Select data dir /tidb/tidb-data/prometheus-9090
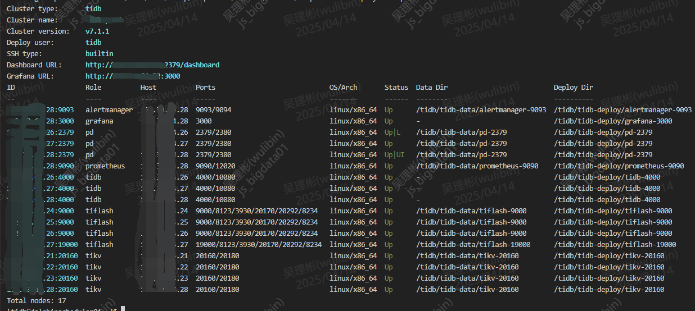This screenshot has width=695, height=311. [477, 166]
